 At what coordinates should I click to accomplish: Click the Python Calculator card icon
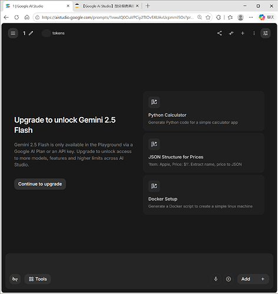[x=154, y=102]
